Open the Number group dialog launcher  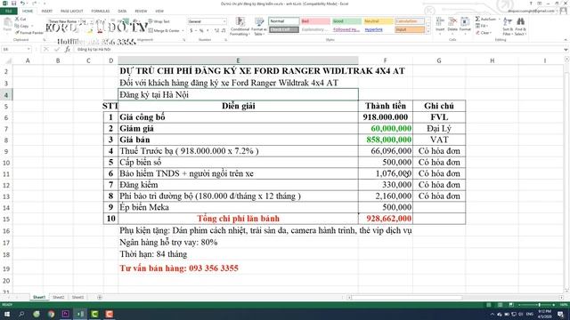(x=225, y=40)
